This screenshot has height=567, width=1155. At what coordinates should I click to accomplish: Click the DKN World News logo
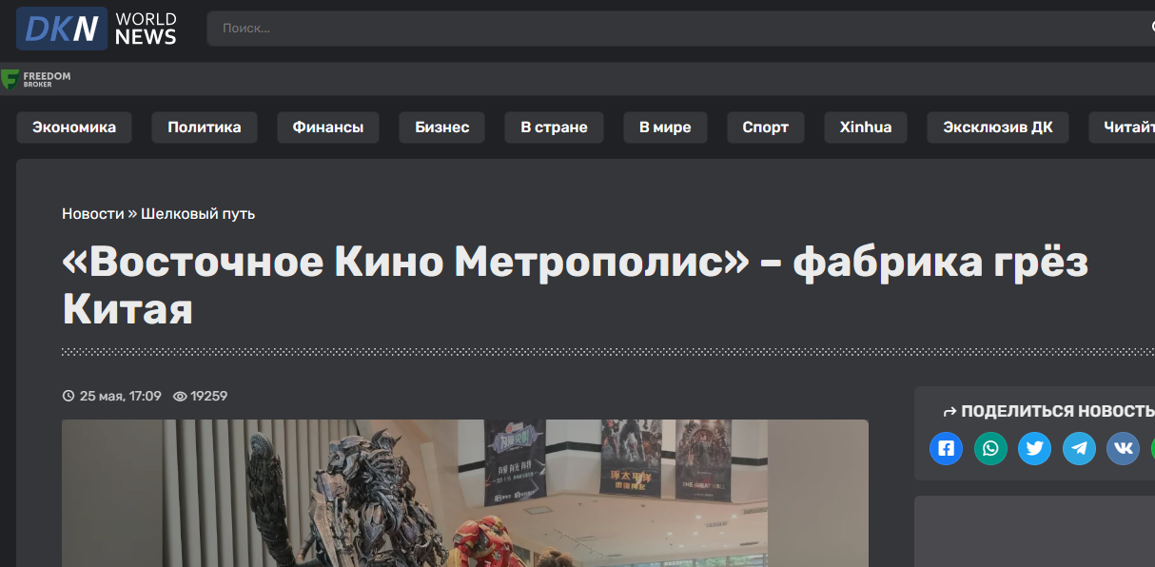97,29
